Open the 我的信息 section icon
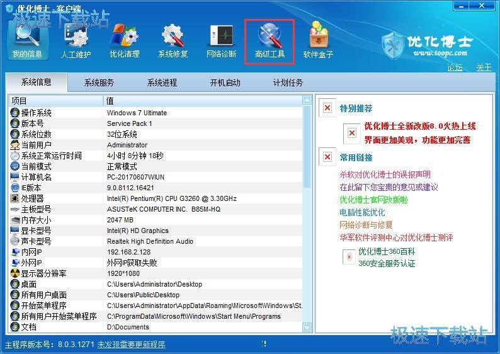 tap(28, 39)
